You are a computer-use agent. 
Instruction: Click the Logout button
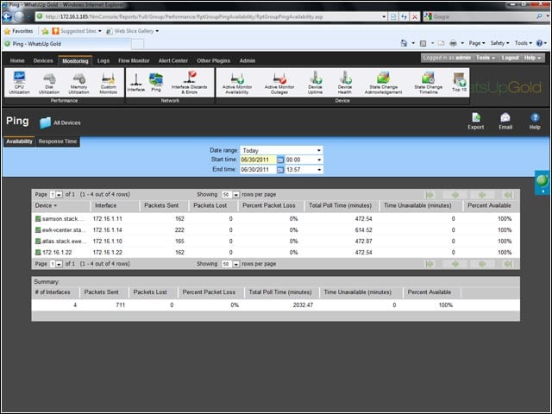pos(510,58)
